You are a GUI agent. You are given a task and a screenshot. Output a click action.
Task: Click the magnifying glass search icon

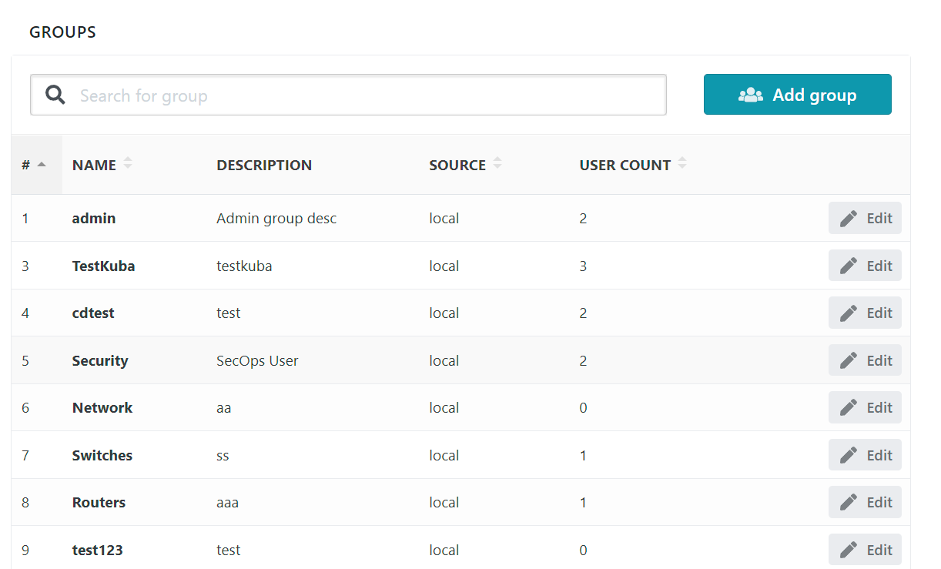54,94
